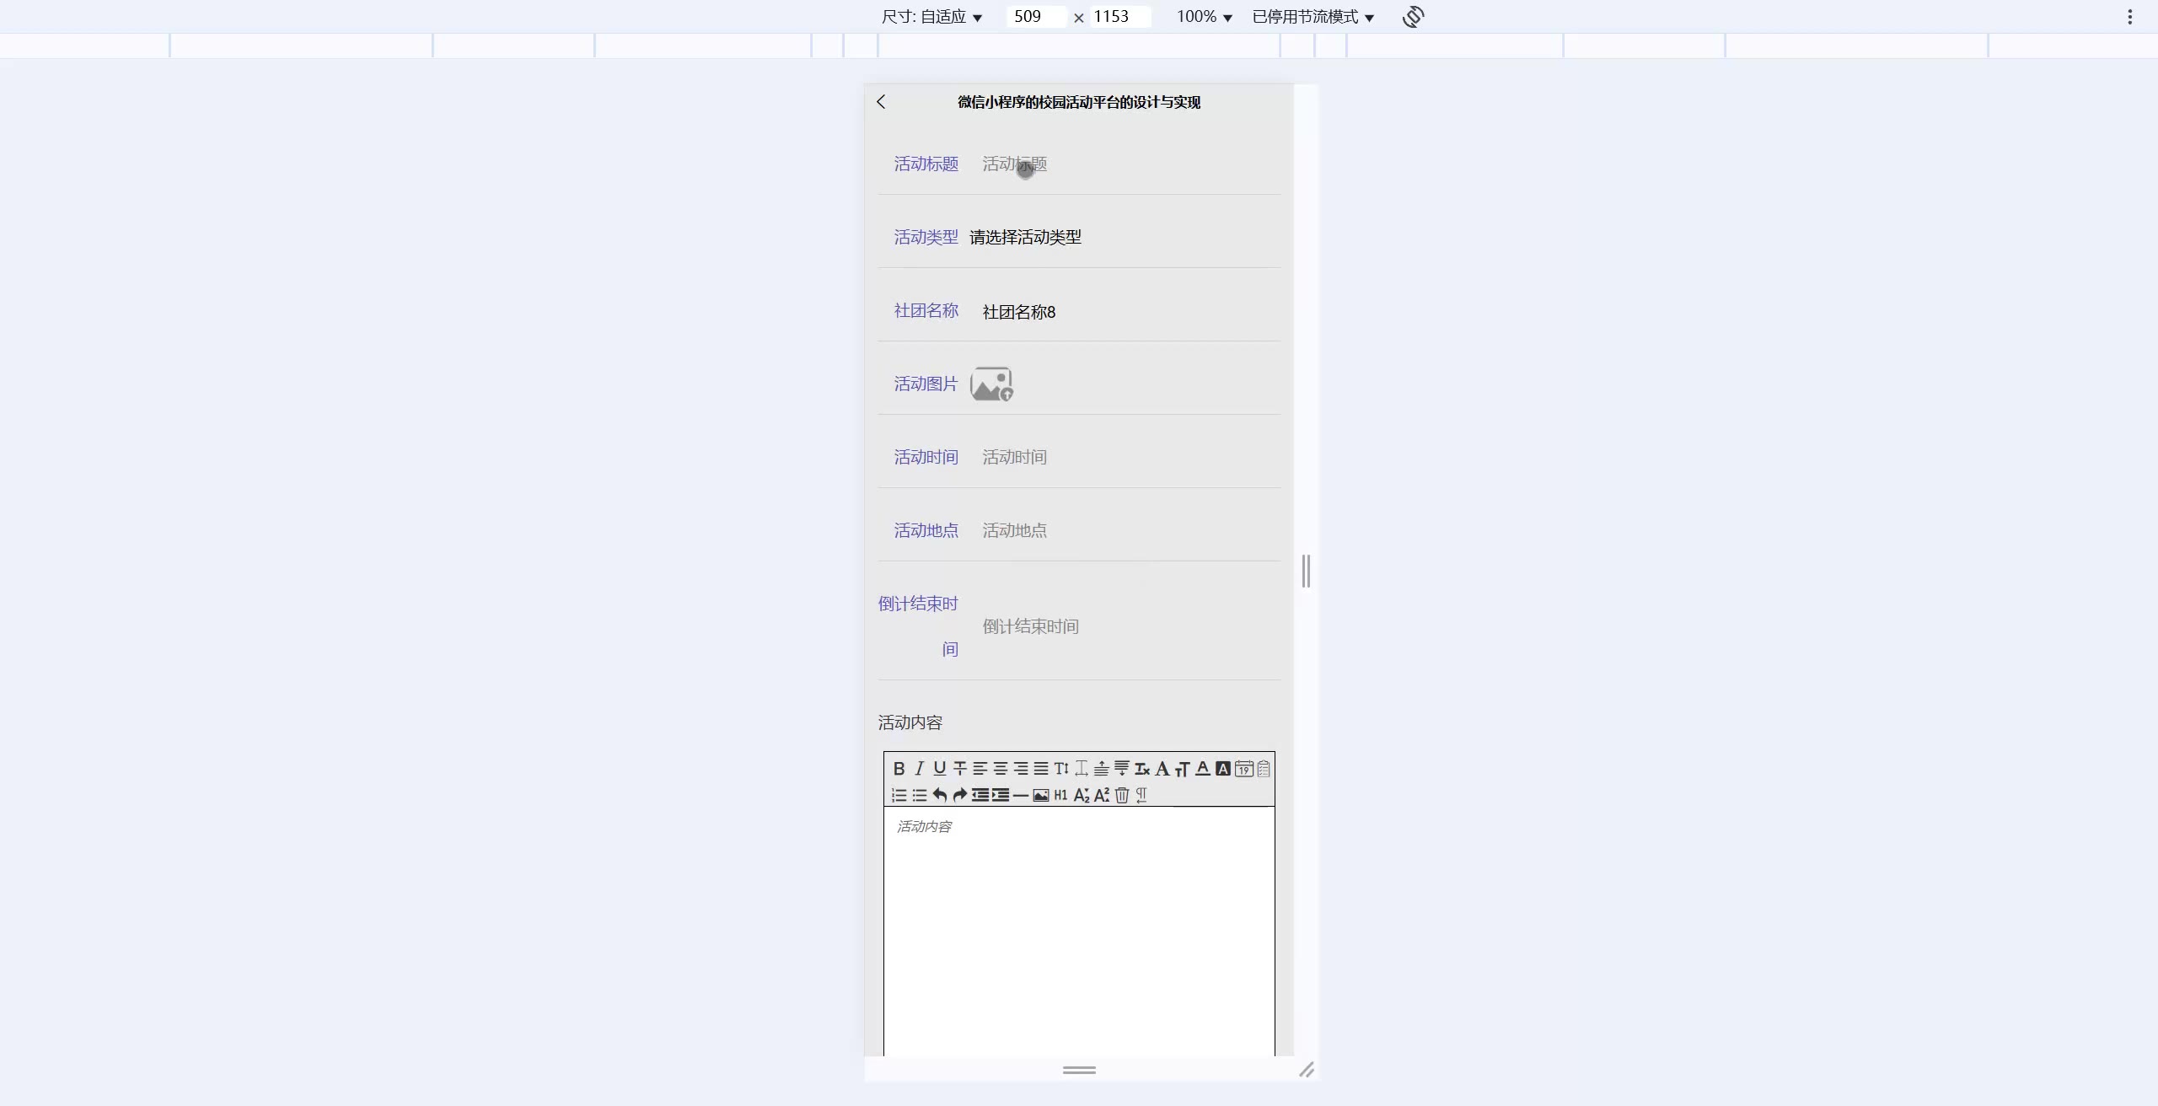Toggle underline formatting in editor

coord(939,769)
